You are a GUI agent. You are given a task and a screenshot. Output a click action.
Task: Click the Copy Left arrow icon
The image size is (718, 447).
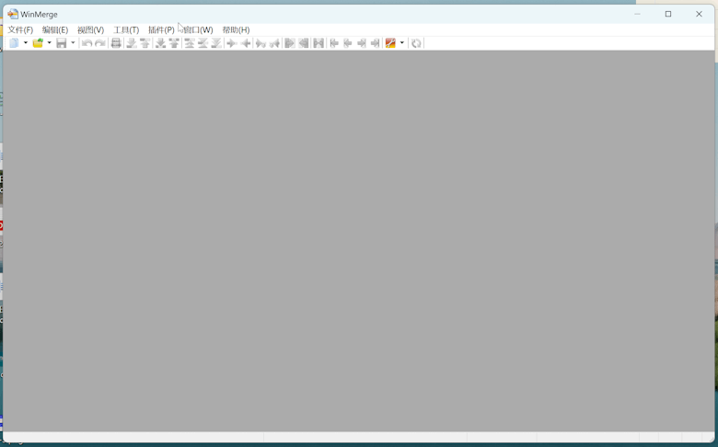pyautogui.click(x=246, y=43)
